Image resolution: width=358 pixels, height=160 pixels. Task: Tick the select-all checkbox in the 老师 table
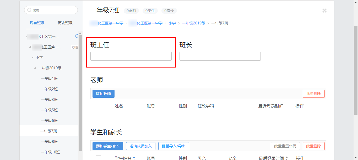(99, 106)
